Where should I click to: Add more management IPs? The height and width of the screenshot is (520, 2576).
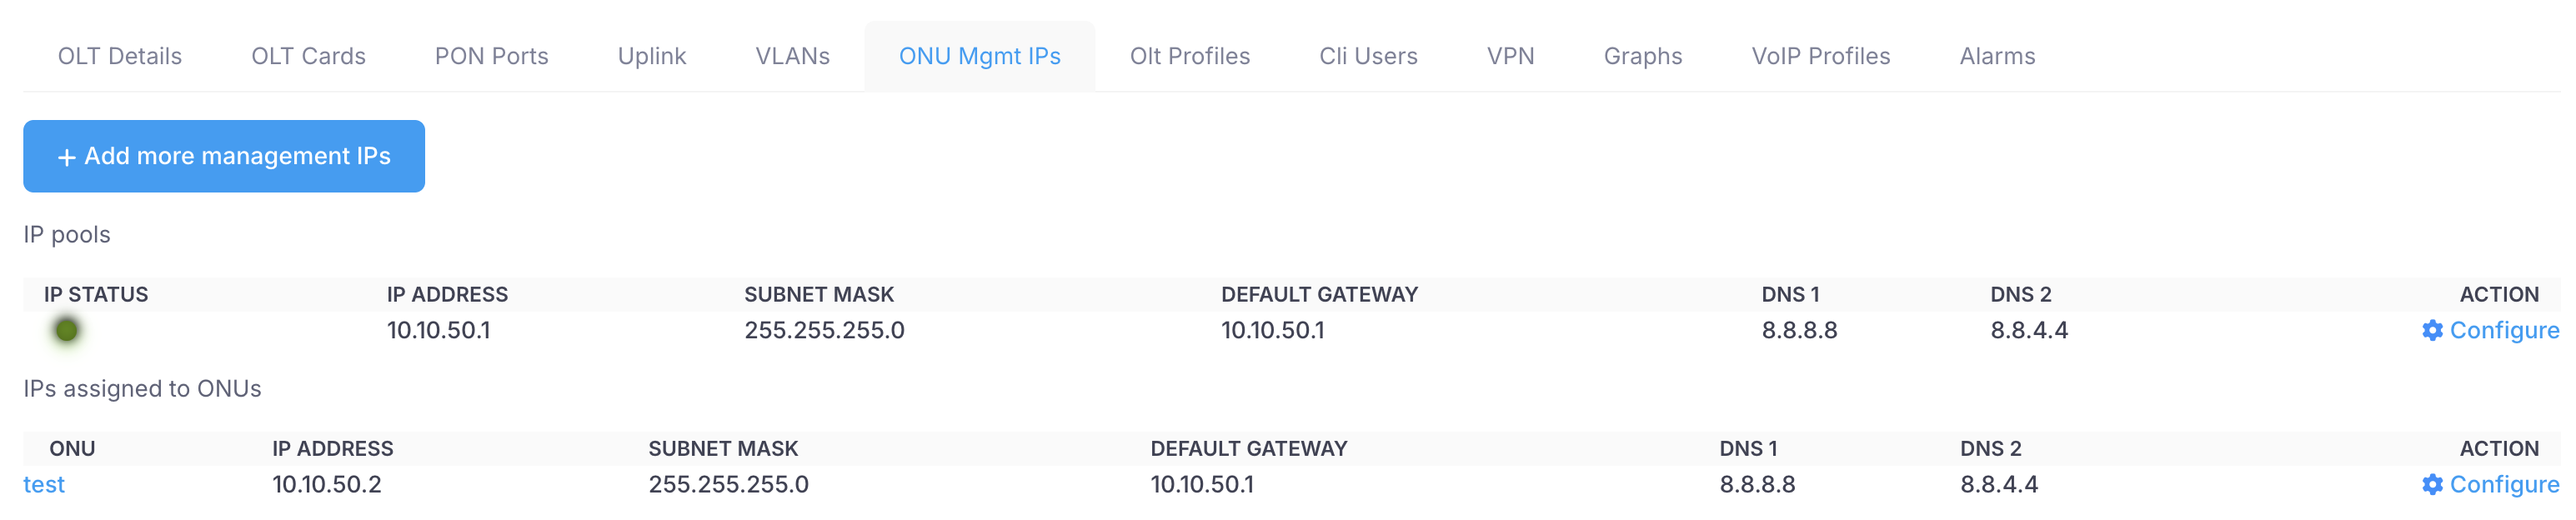[224, 156]
